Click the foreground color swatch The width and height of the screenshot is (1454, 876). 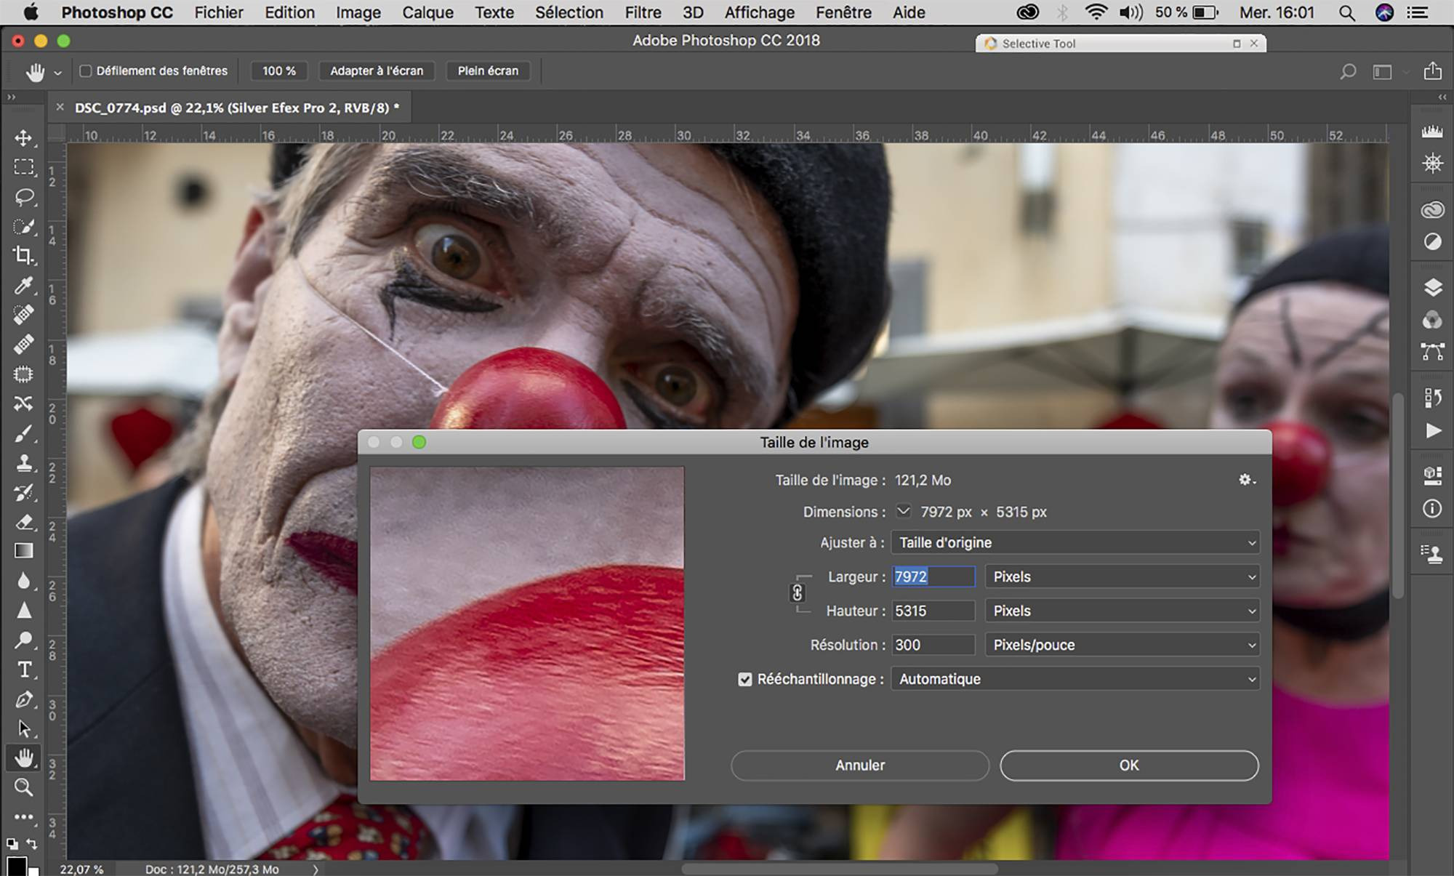click(17, 866)
